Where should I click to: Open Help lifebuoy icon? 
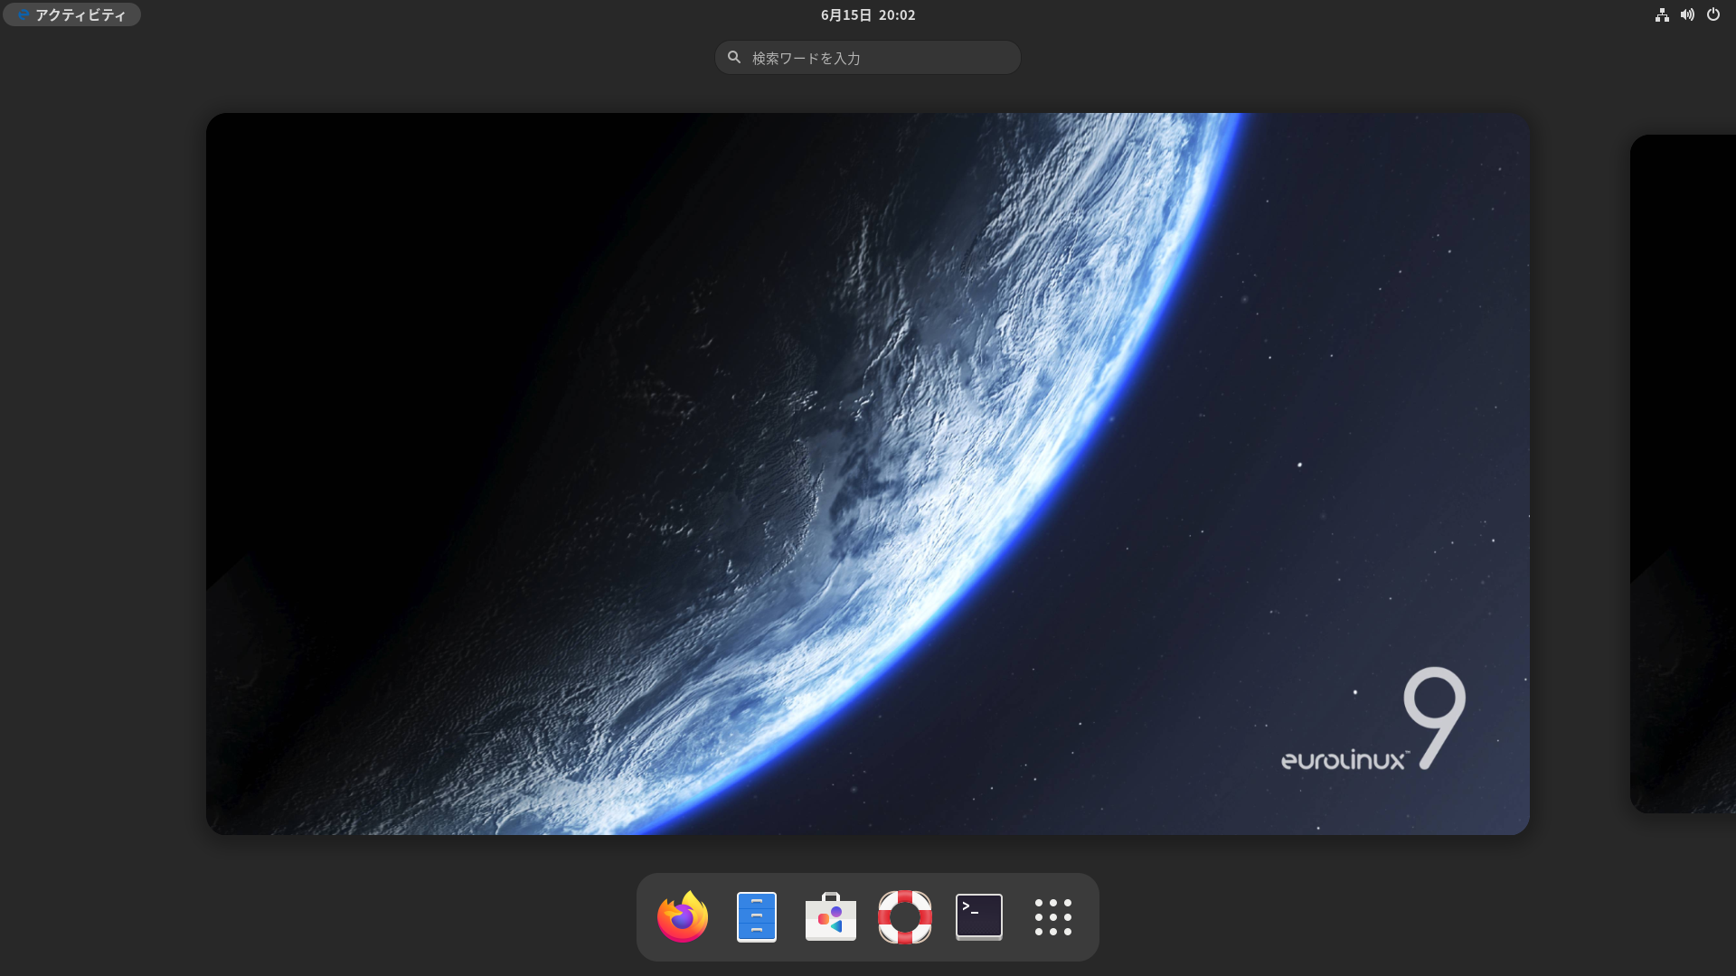pos(905,917)
